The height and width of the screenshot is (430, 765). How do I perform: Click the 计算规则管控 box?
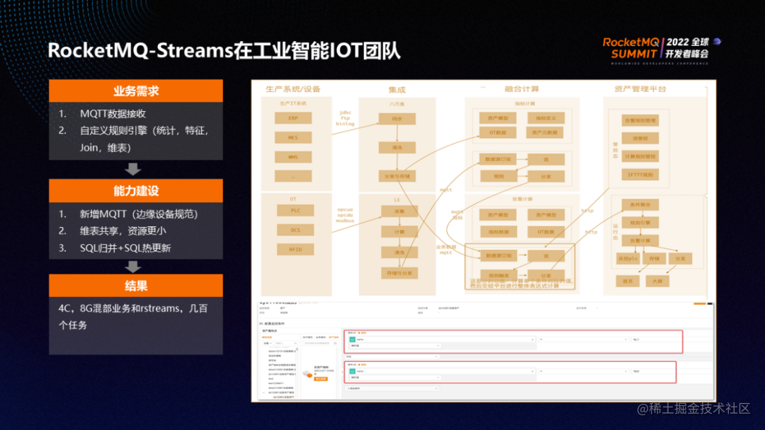click(x=640, y=156)
